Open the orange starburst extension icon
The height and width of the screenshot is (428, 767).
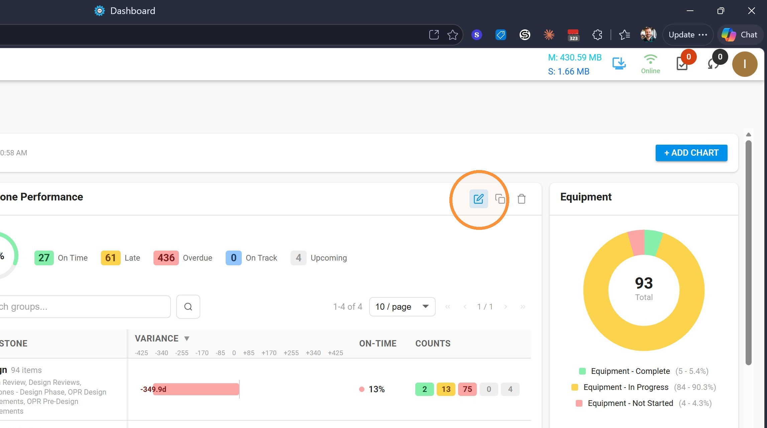coord(549,35)
